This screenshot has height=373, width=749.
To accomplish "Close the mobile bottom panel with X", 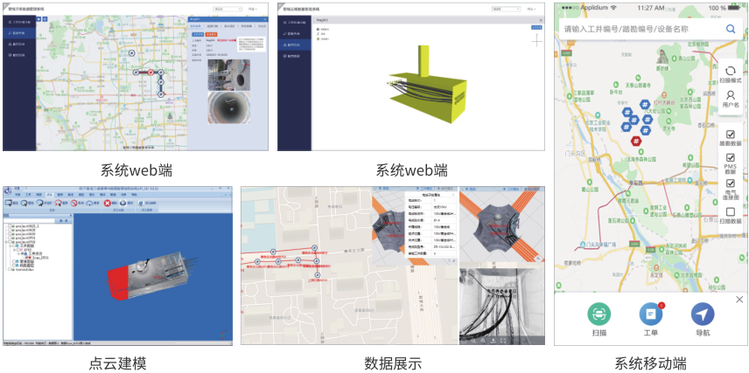I will coord(739,300).
